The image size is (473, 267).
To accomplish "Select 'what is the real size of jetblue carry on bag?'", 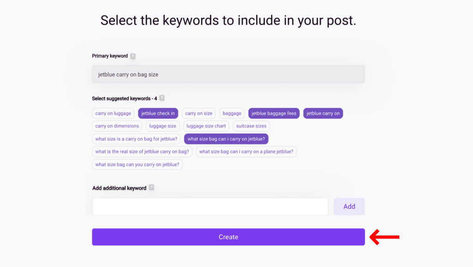I will tap(142, 151).
